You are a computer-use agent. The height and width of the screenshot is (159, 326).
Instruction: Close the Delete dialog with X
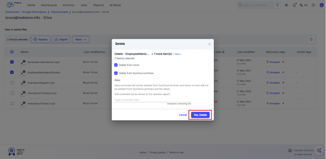click(209, 44)
